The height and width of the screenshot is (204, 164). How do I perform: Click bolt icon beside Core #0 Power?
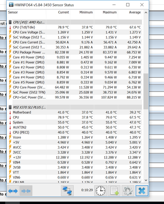(x=10, y=57)
